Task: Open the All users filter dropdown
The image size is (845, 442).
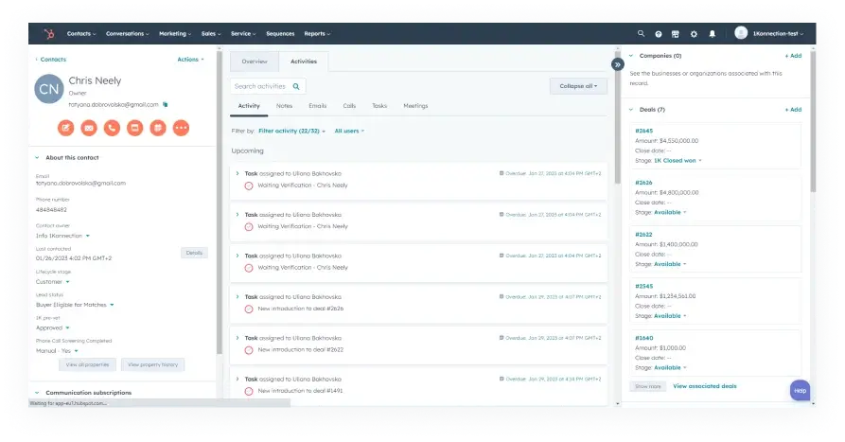Action: [x=349, y=131]
